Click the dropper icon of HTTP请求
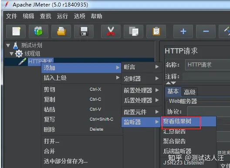This screenshot has height=168, width=230. coord(23,61)
